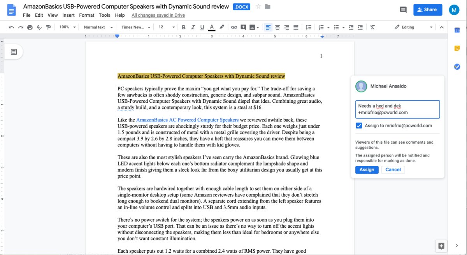Open the File menu
The height and width of the screenshot is (255, 467).
tap(26, 15)
